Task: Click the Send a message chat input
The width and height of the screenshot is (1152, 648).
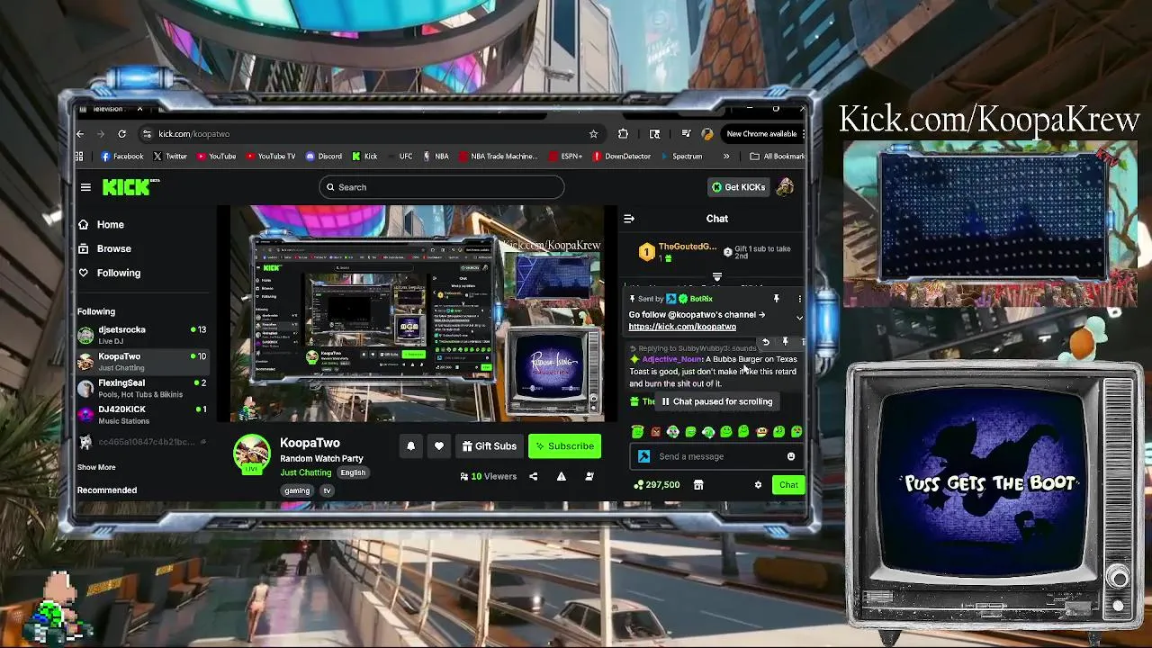Action: (717, 456)
